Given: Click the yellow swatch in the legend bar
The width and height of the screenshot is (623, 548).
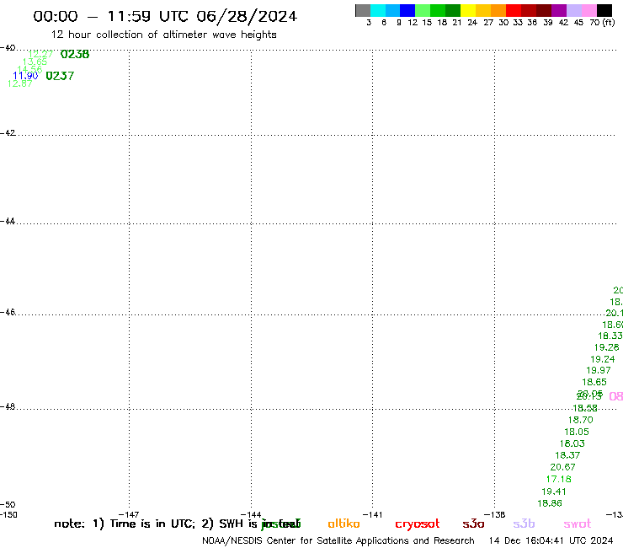Looking at the screenshot, I should (x=468, y=10).
